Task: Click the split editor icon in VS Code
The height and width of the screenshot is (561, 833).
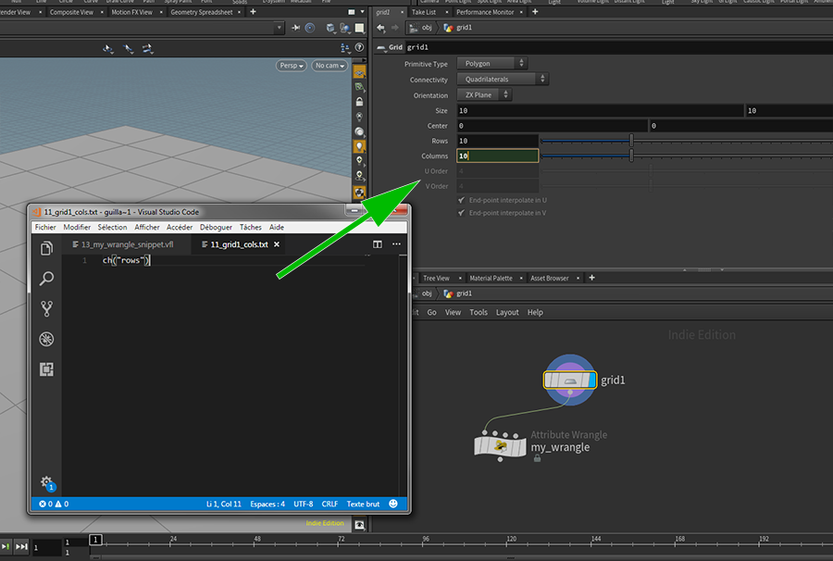Action: (378, 244)
